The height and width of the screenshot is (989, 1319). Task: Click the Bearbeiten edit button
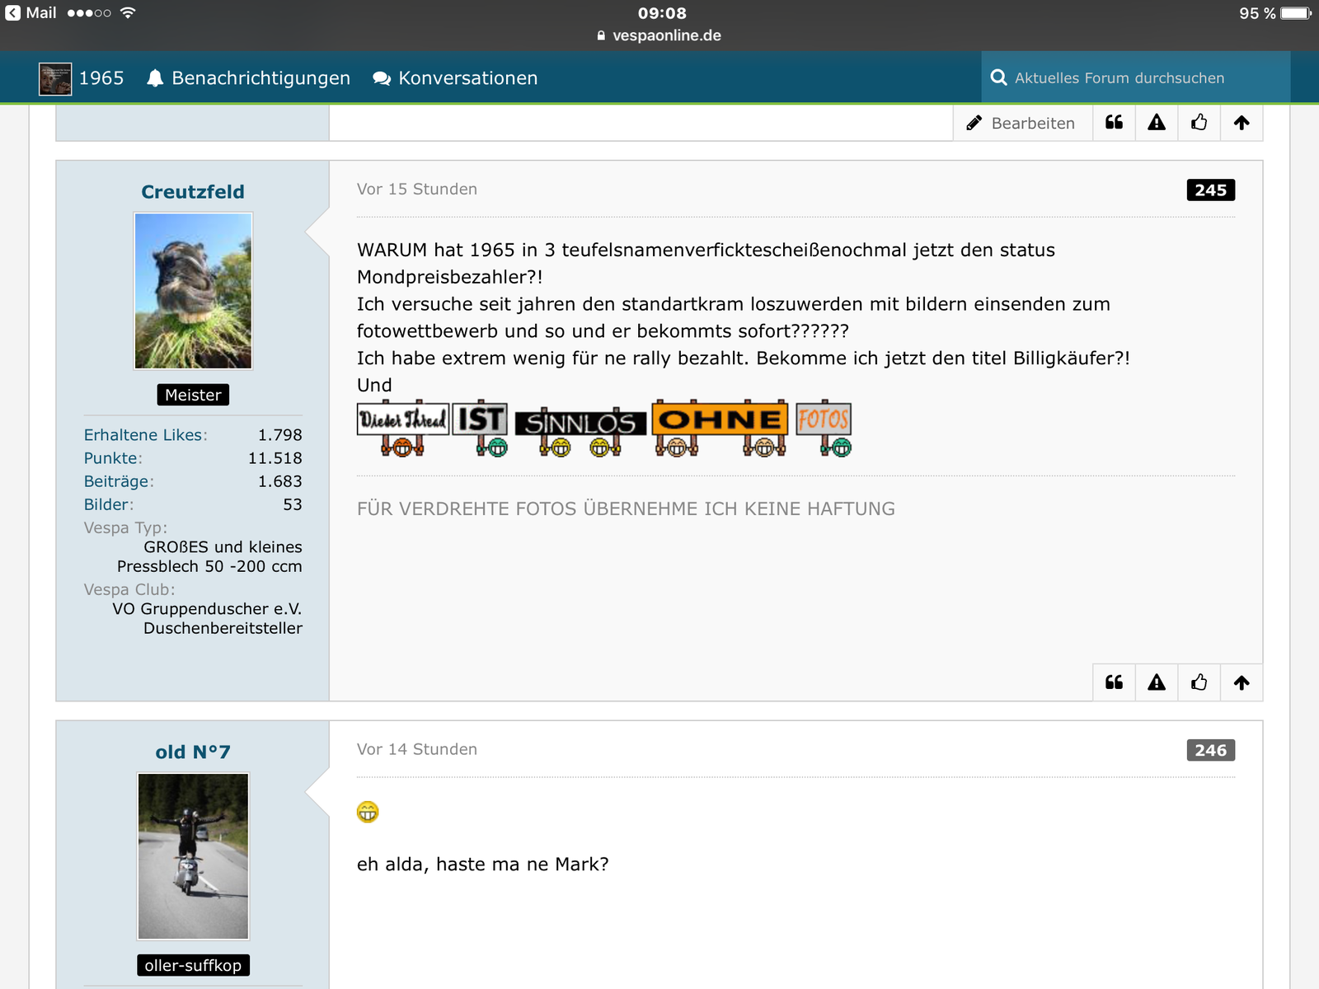click(1021, 123)
